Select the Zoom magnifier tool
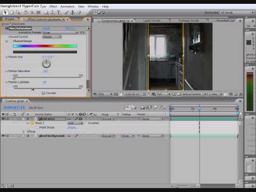This screenshot has width=256, height=192. coord(18,12)
